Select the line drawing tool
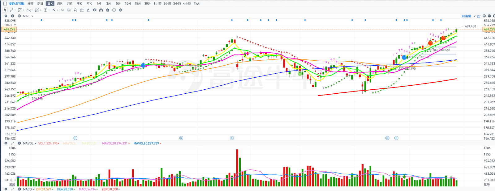Viewport: 495px width, 191px height. point(11,10)
